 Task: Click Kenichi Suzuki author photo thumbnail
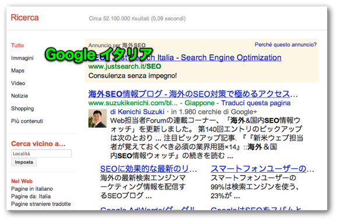pyautogui.click(x=97, y=118)
